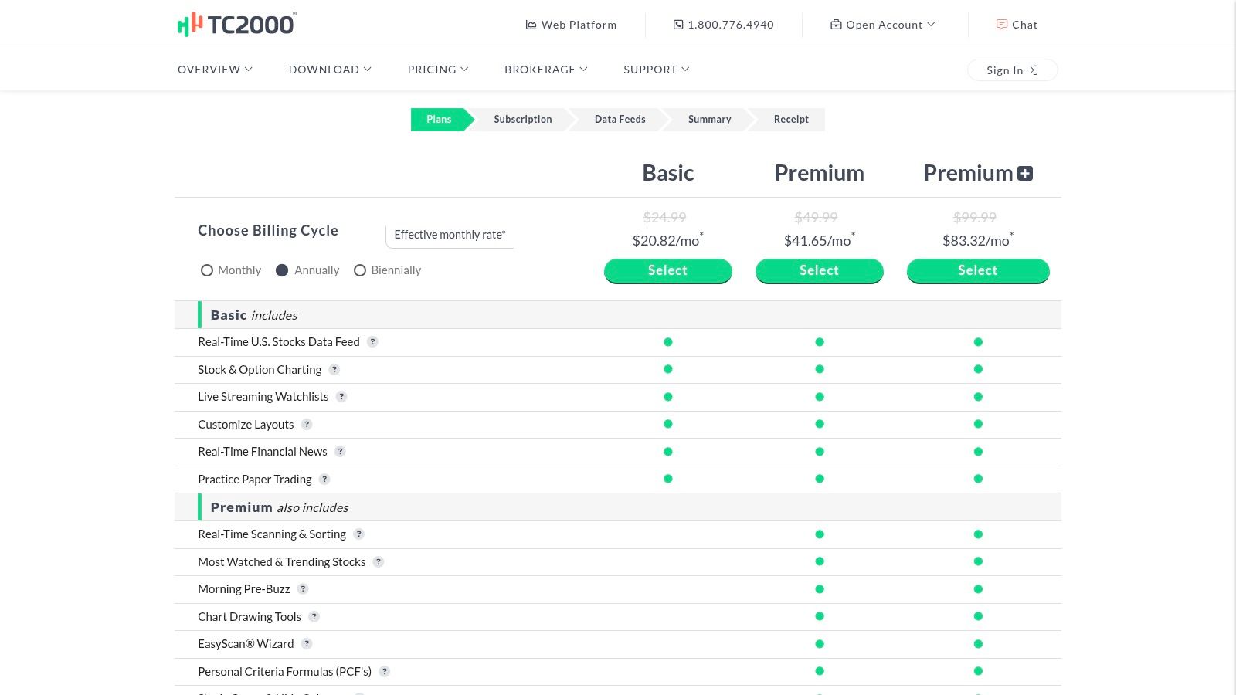Click the strikethrough $24.99 price
This screenshot has width=1236, height=695.
tap(665, 218)
